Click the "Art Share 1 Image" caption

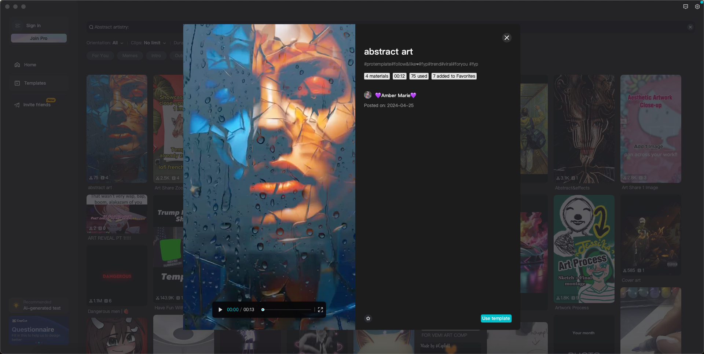[640, 188]
